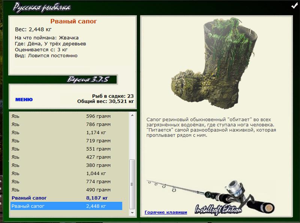Select the bold Рваный сапог 8,187 кг row
The image size is (300, 223).
66,198
